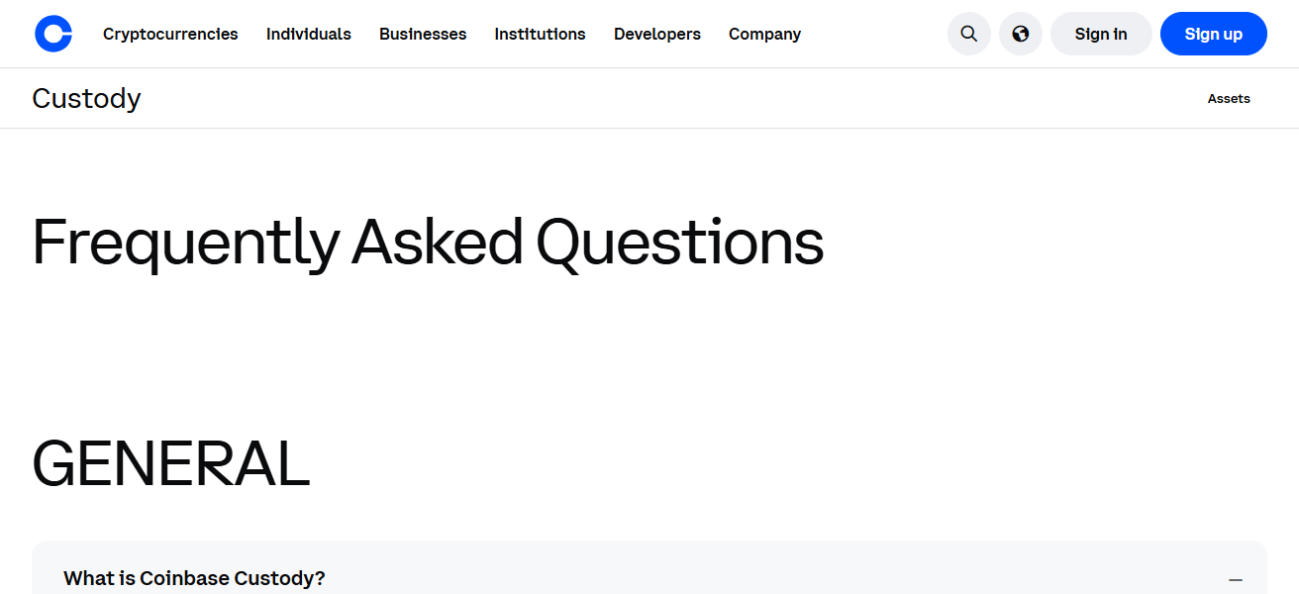1299x594 pixels.
Task: Expand the Institutions navigation dropdown
Action: pyautogui.click(x=540, y=34)
